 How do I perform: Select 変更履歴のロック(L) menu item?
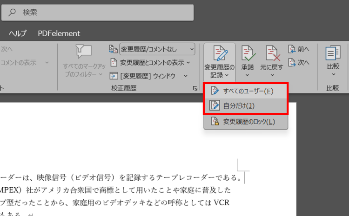[x=246, y=122]
